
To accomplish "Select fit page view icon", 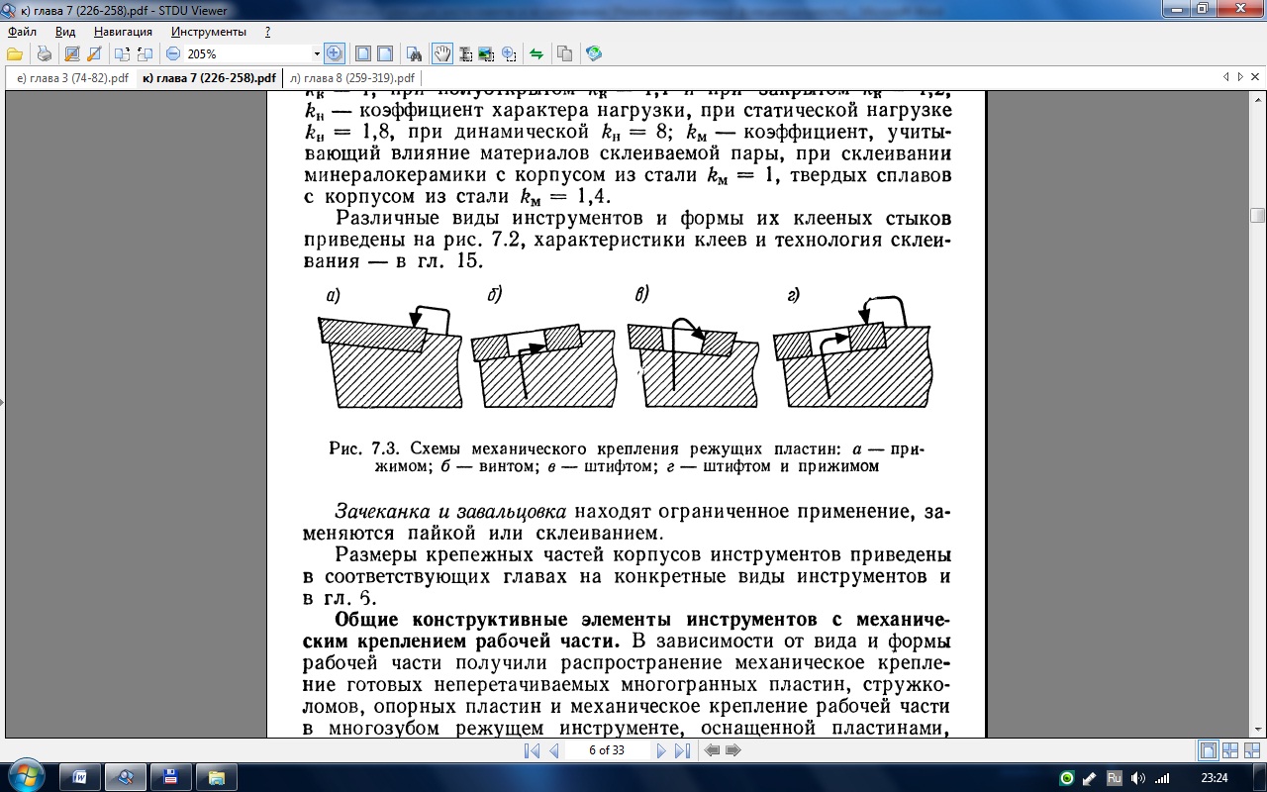I will [x=363, y=53].
